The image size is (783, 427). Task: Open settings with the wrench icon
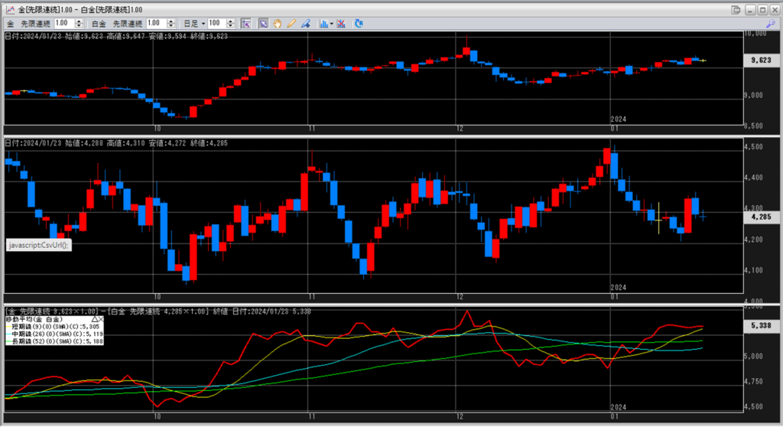(770, 24)
